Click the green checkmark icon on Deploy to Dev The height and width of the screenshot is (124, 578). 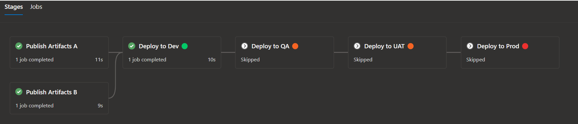[x=132, y=46]
